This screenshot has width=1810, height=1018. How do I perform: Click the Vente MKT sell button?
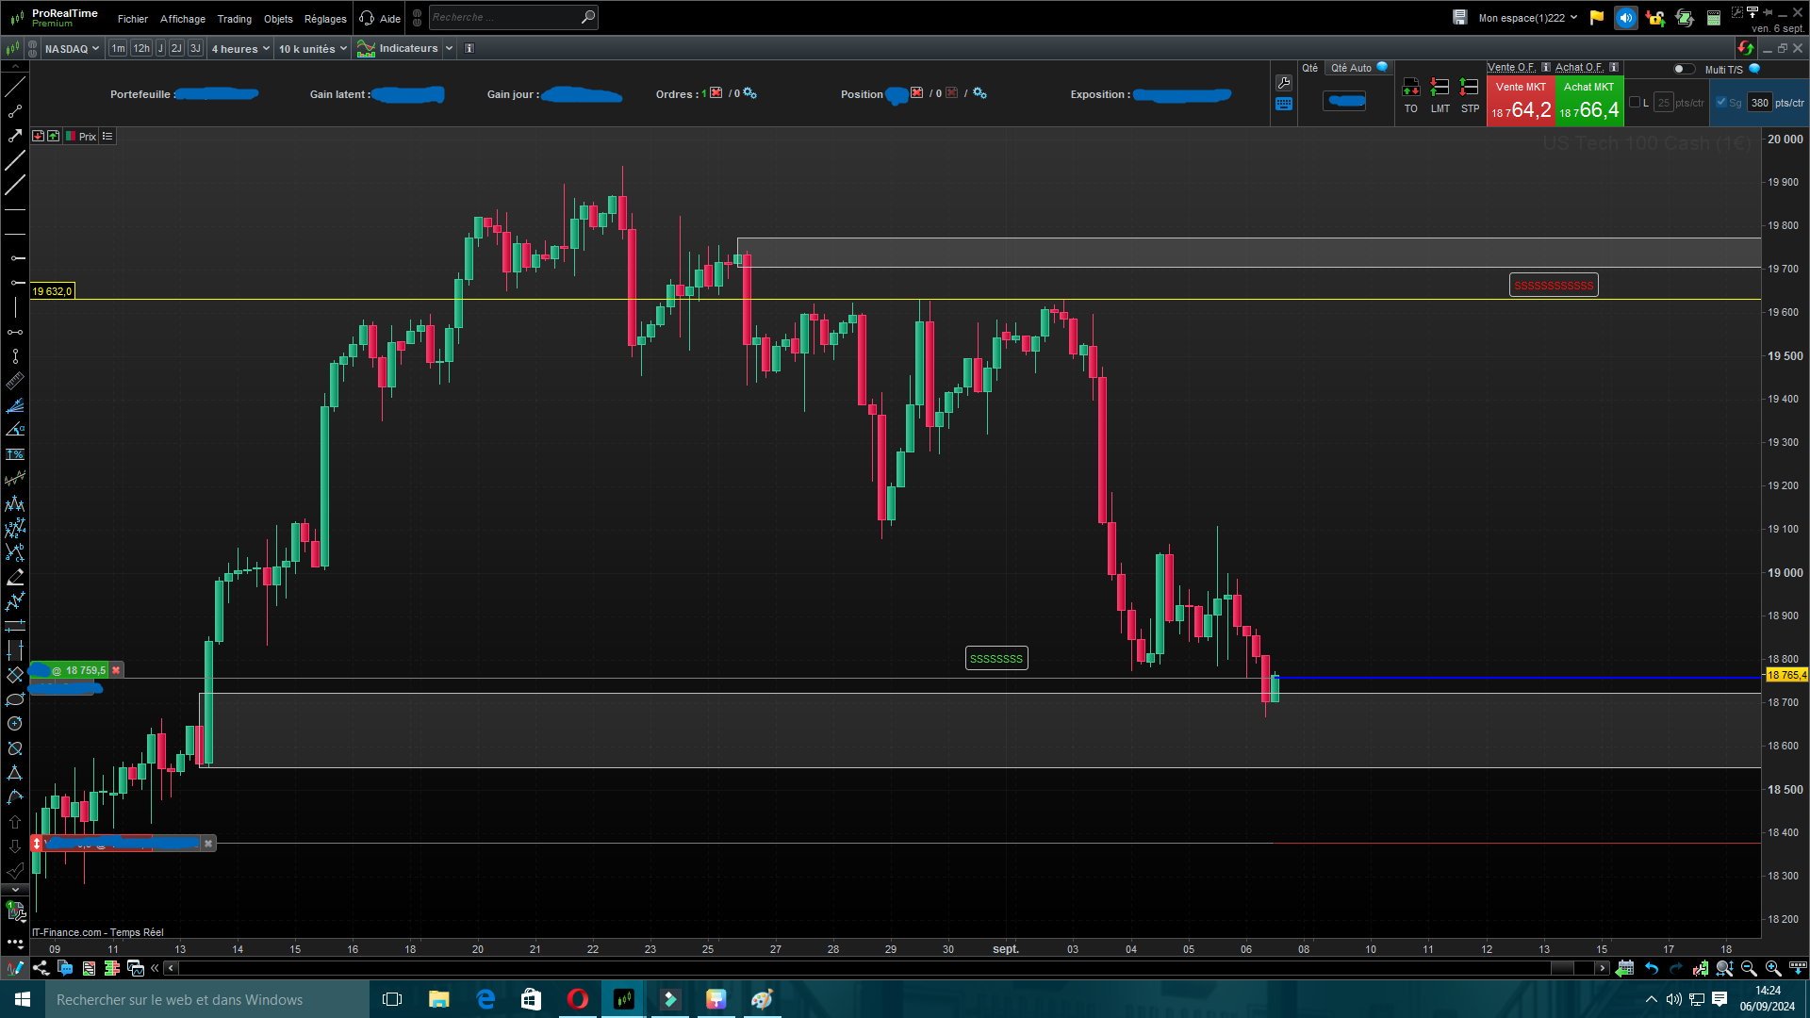click(1521, 101)
